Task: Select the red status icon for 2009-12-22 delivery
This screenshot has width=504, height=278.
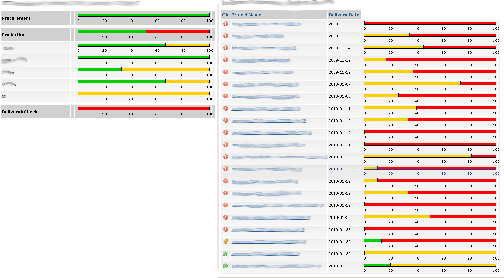Action: click(x=226, y=72)
